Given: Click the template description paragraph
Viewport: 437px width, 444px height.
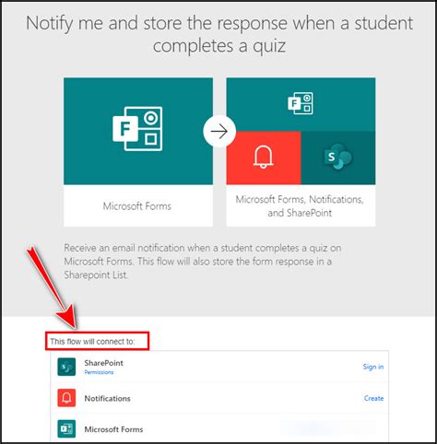Looking at the screenshot, I should [203, 262].
